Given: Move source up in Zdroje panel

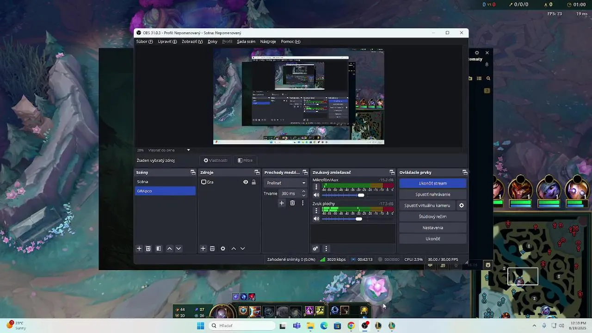Looking at the screenshot, I should [x=234, y=248].
